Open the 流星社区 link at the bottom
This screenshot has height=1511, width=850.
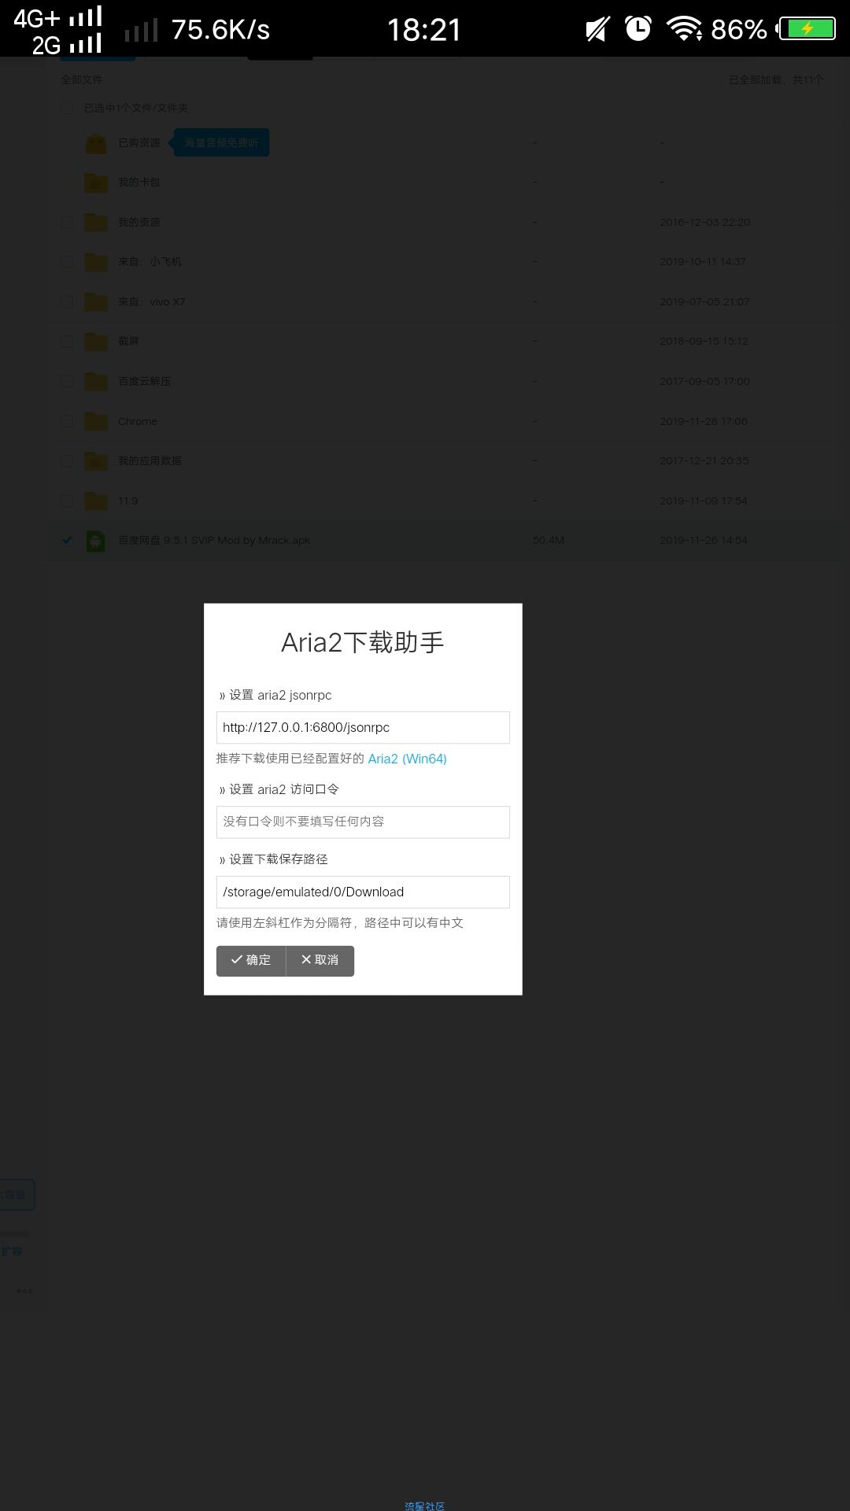tap(425, 1505)
